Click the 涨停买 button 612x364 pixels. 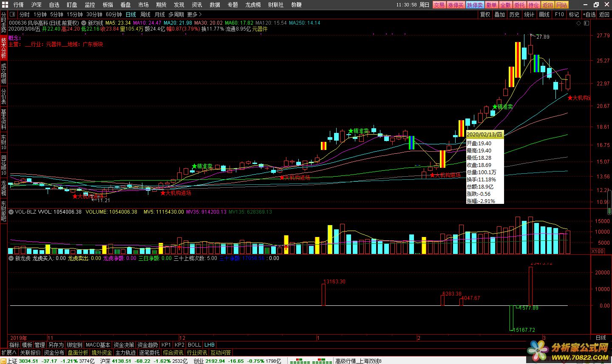(x=456, y=5)
